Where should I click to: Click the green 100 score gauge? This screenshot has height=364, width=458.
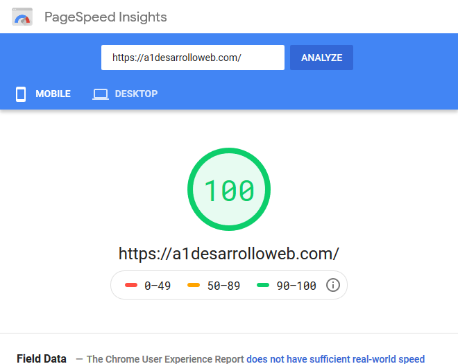(x=229, y=190)
